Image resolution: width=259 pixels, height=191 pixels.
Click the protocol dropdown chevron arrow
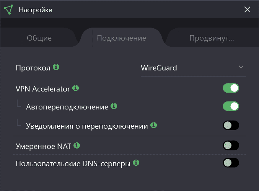pyautogui.click(x=241, y=67)
